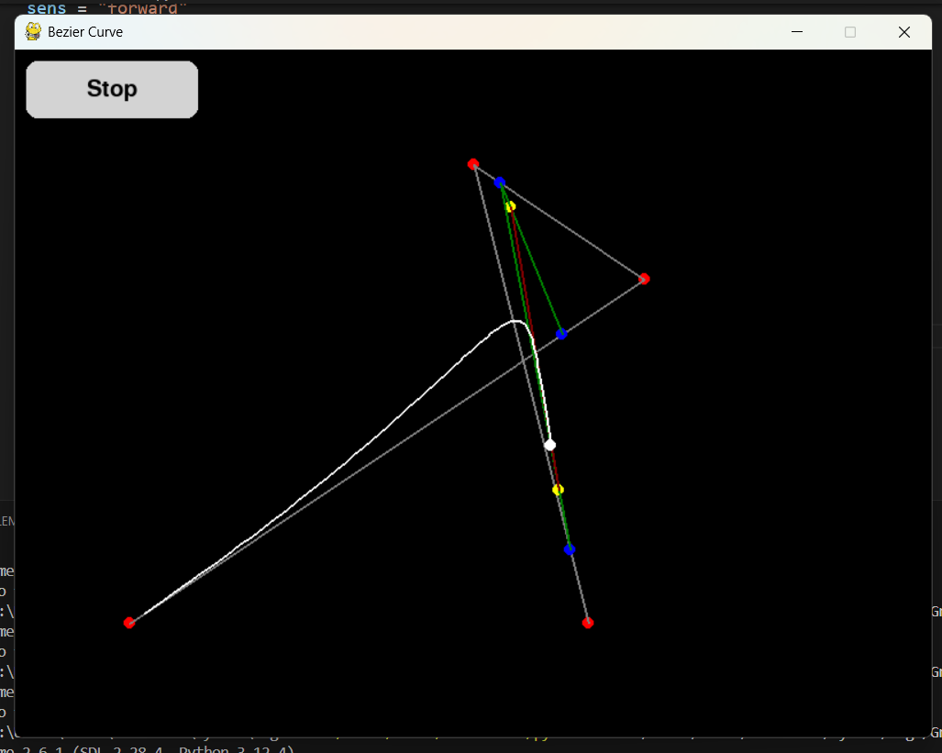Click the topmost blue interpolation point
This screenshot has width=942, height=753.
(500, 183)
